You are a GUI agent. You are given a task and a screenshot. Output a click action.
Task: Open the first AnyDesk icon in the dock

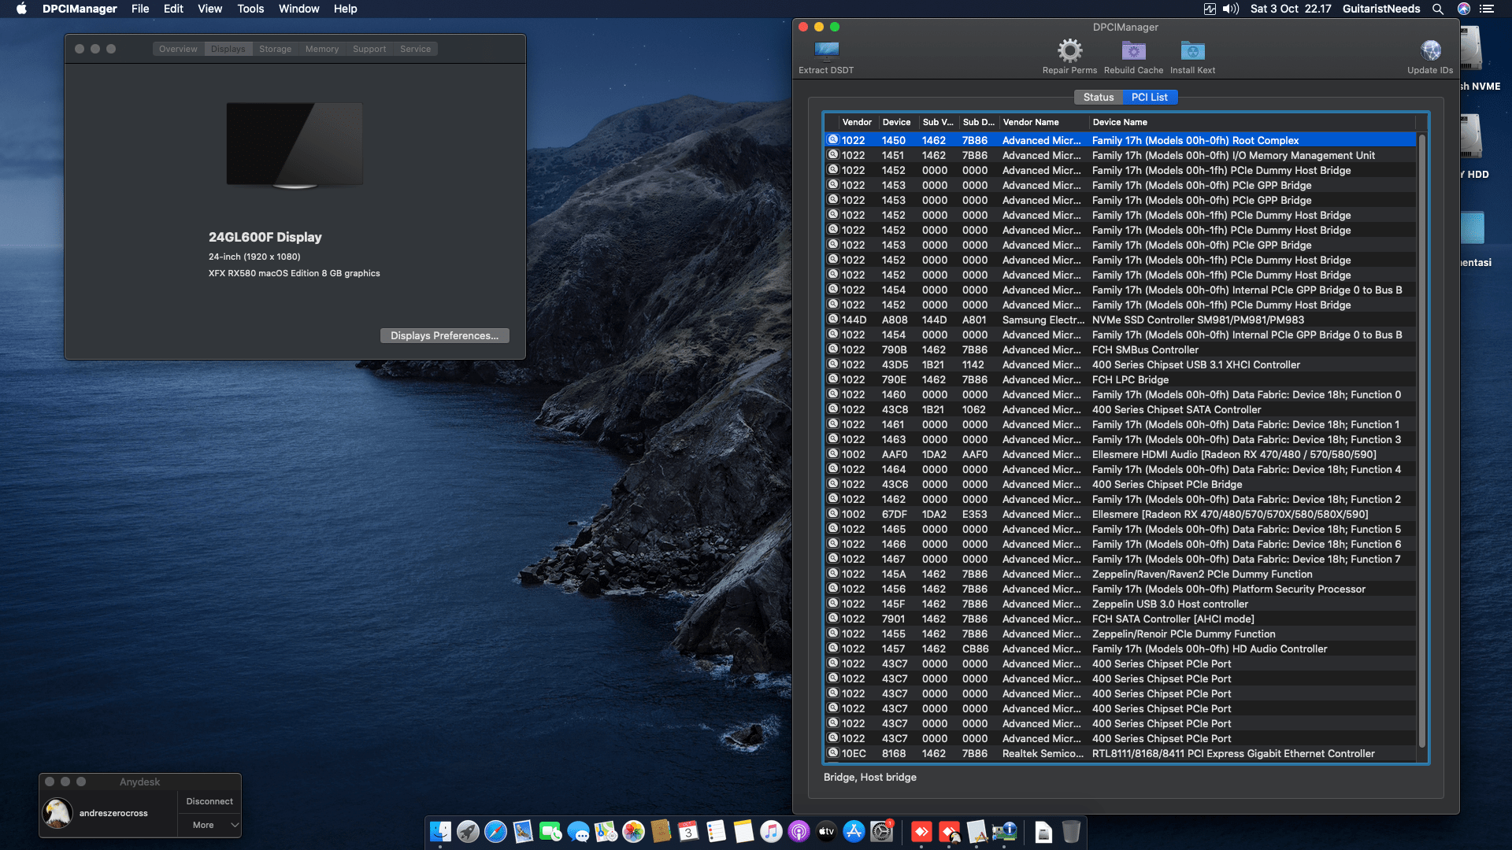tap(921, 831)
